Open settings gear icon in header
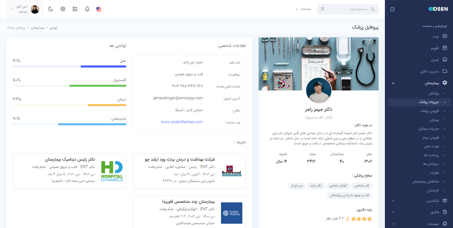Image resolution: width=453 pixels, height=228 pixels. pyautogui.click(x=63, y=9)
